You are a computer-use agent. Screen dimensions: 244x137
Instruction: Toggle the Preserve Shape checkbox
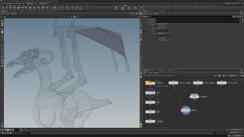157,26
